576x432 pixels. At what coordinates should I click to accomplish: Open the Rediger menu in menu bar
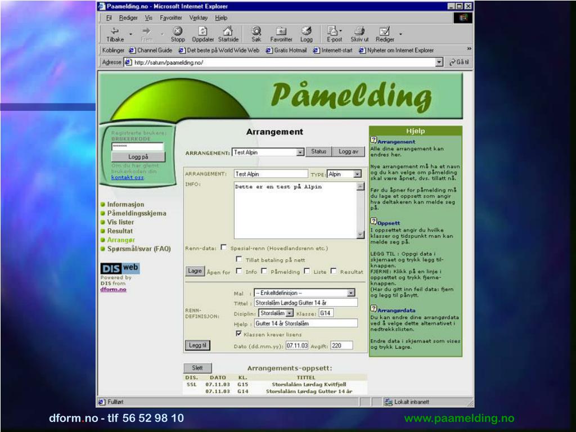(128, 17)
